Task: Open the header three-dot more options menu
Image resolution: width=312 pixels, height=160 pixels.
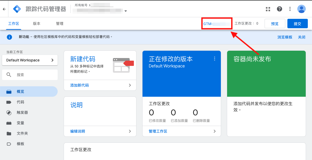Action: pyautogui.click(x=290, y=9)
